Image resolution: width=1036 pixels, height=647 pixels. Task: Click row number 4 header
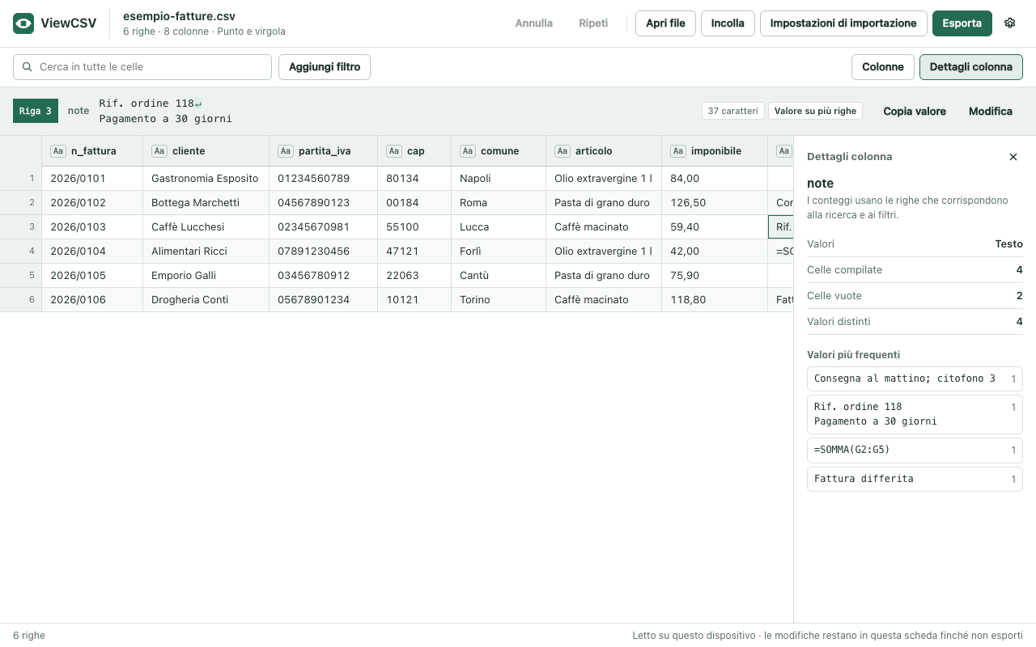tap(21, 252)
